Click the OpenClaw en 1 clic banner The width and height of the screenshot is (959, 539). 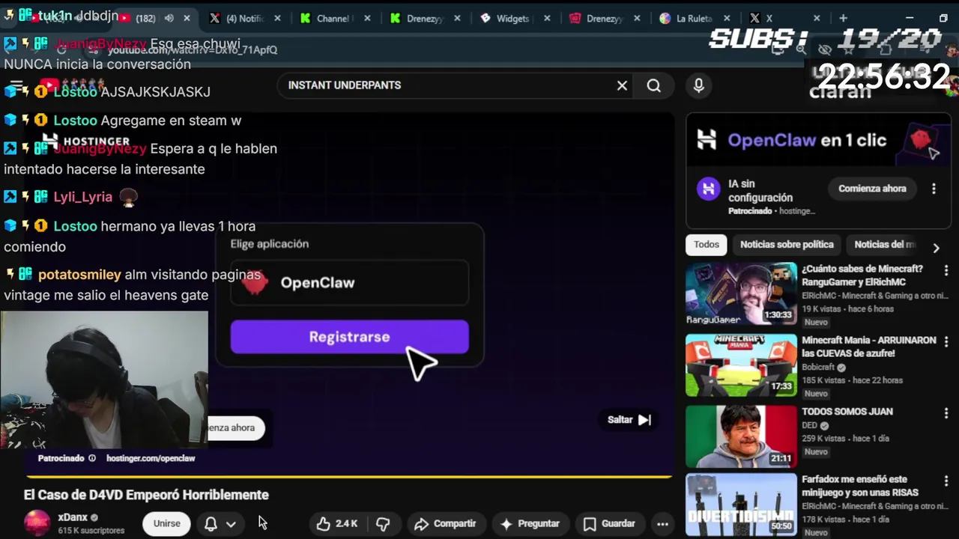(x=818, y=139)
